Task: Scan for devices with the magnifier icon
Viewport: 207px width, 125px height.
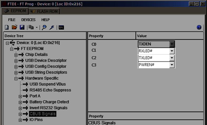Action: 44,27
